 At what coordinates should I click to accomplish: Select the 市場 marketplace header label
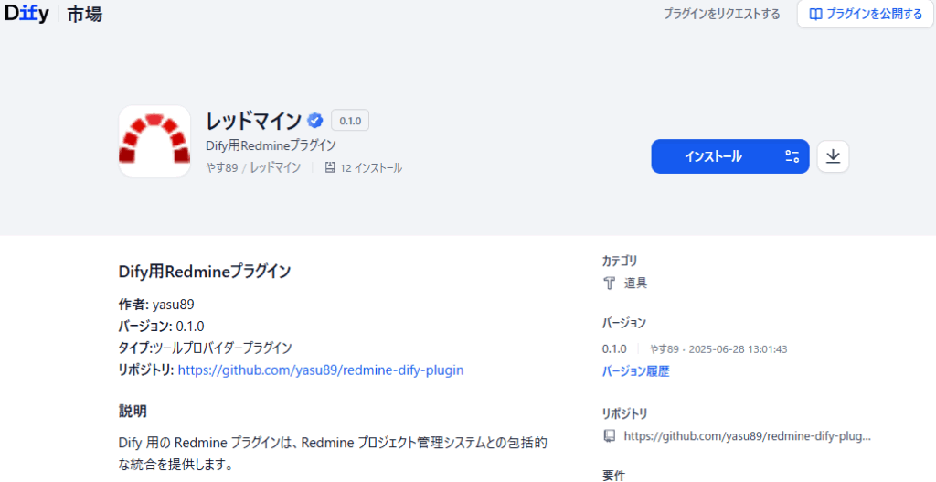[84, 15]
